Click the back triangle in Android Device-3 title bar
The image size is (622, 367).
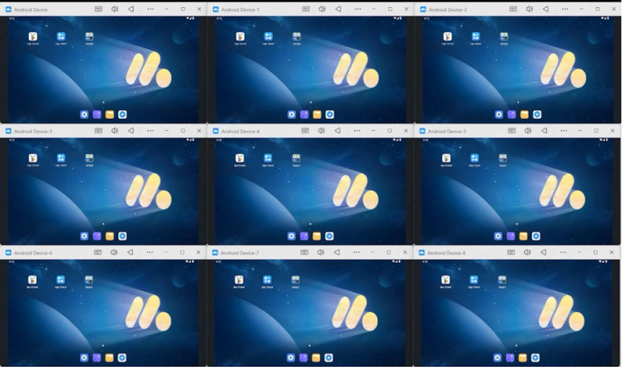click(x=131, y=130)
